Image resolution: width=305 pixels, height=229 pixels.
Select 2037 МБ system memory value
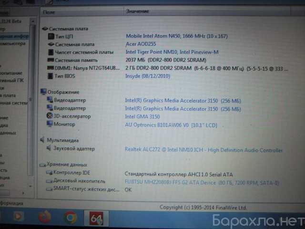point(166,60)
